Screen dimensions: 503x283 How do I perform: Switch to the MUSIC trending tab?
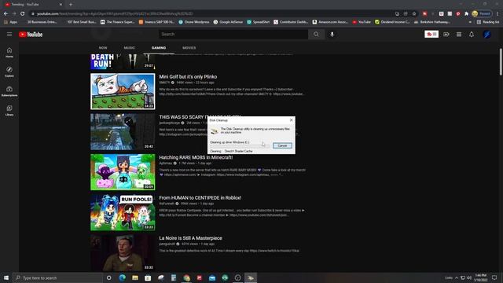129,48
